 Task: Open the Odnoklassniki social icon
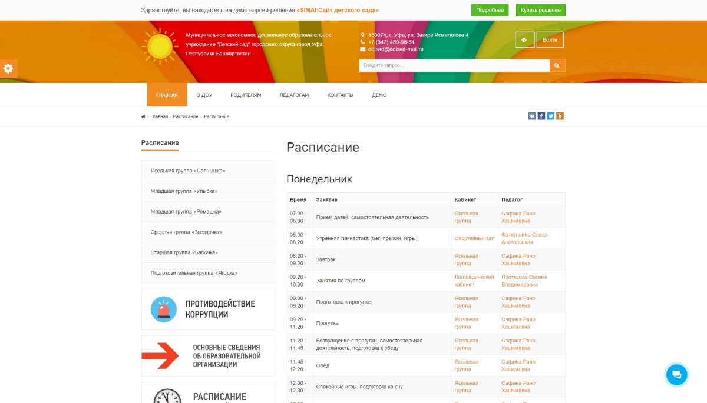tap(560, 116)
